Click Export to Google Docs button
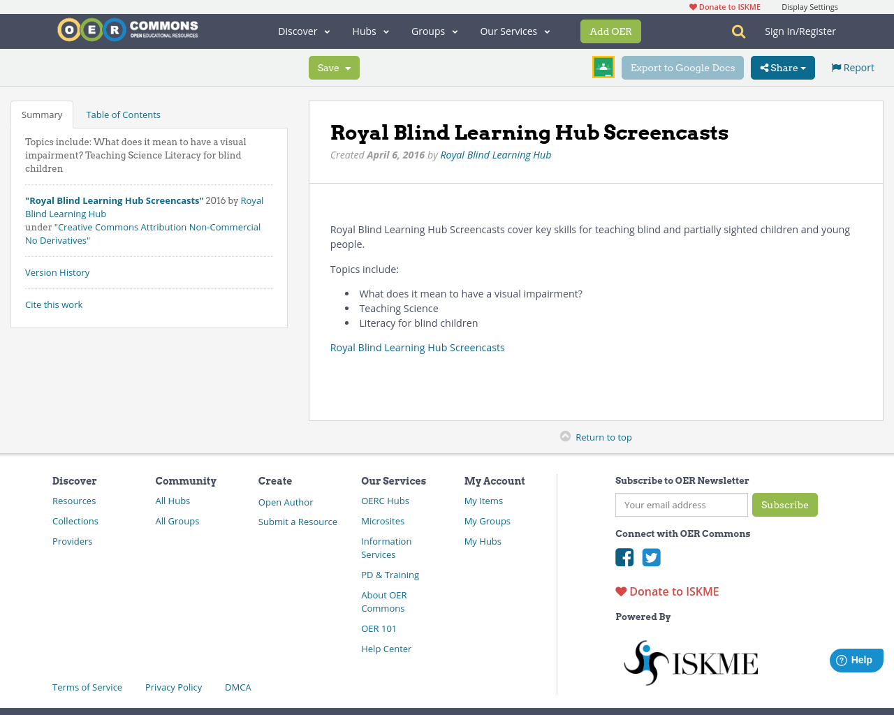This screenshot has height=715, width=894. tap(682, 68)
